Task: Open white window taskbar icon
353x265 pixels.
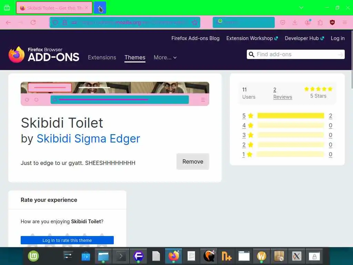Action: [x=244, y=256]
